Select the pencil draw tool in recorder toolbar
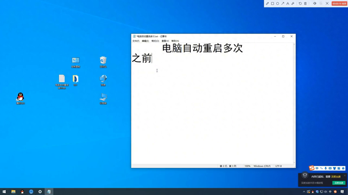This screenshot has height=195, width=348. coord(267,4)
